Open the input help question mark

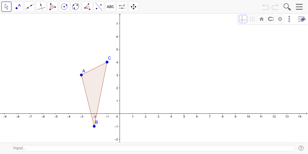(301, 148)
